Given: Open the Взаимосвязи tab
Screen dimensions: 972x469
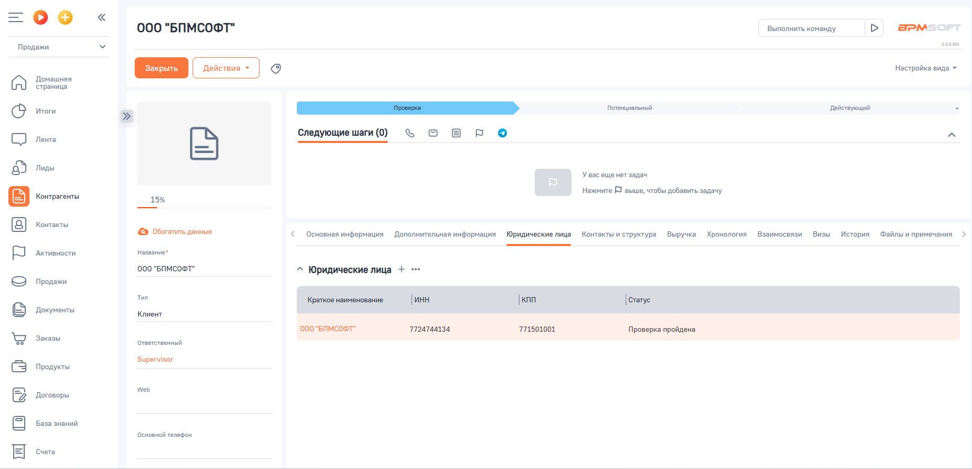Looking at the screenshot, I should (x=779, y=234).
